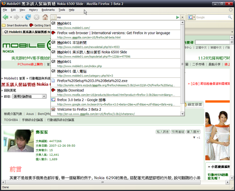Open the Asus forum link
The width and height of the screenshot is (235, 191).
(30, 114)
